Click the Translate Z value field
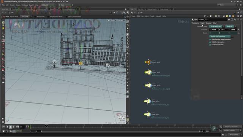Image resolution: width=243 pixels, height=137 pixels. 232,30
